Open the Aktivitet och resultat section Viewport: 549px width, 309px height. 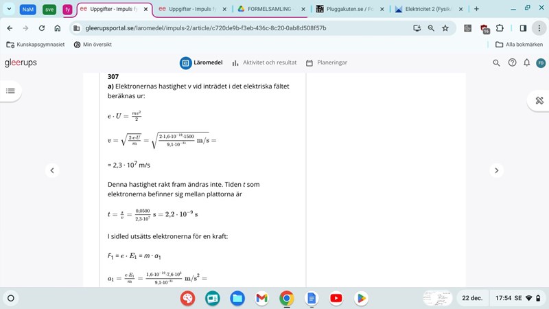[x=264, y=62]
